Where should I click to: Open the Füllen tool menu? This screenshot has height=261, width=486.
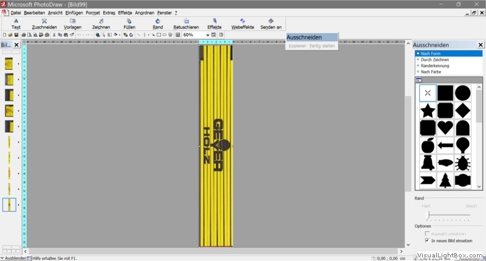(x=129, y=24)
